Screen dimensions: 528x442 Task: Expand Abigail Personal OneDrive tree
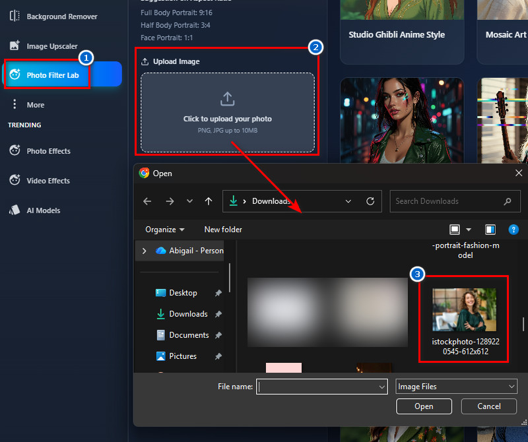(145, 251)
